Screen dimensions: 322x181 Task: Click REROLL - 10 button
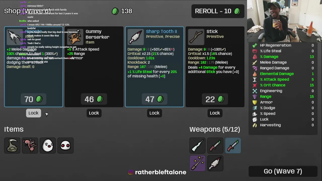(218, 11)
